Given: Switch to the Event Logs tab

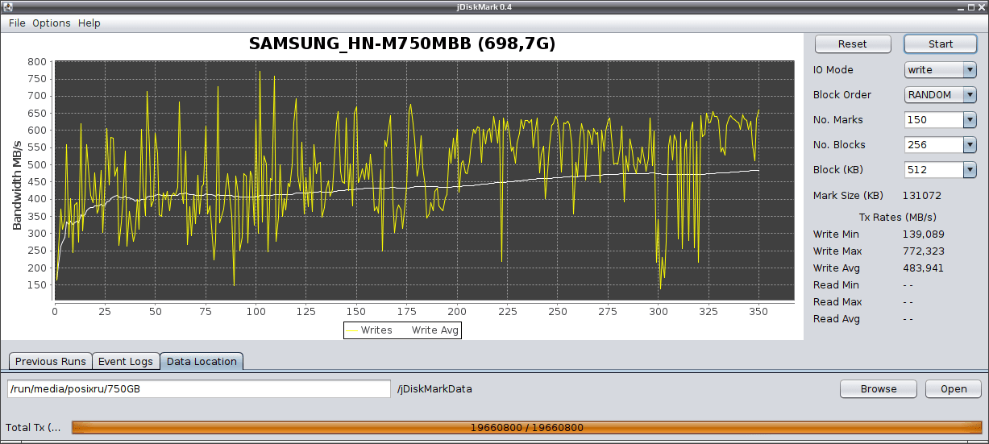Looking at the screenshot, I should tap(126, 361).
